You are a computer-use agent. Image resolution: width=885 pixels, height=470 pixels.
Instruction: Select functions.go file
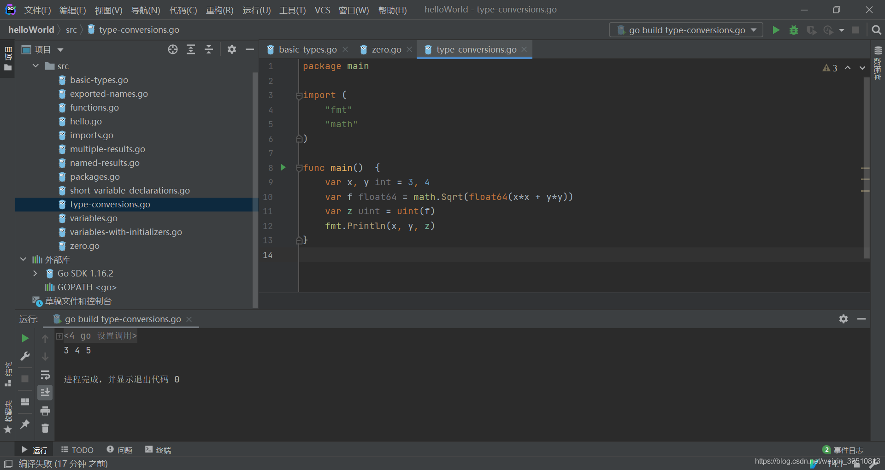point(94,107)
